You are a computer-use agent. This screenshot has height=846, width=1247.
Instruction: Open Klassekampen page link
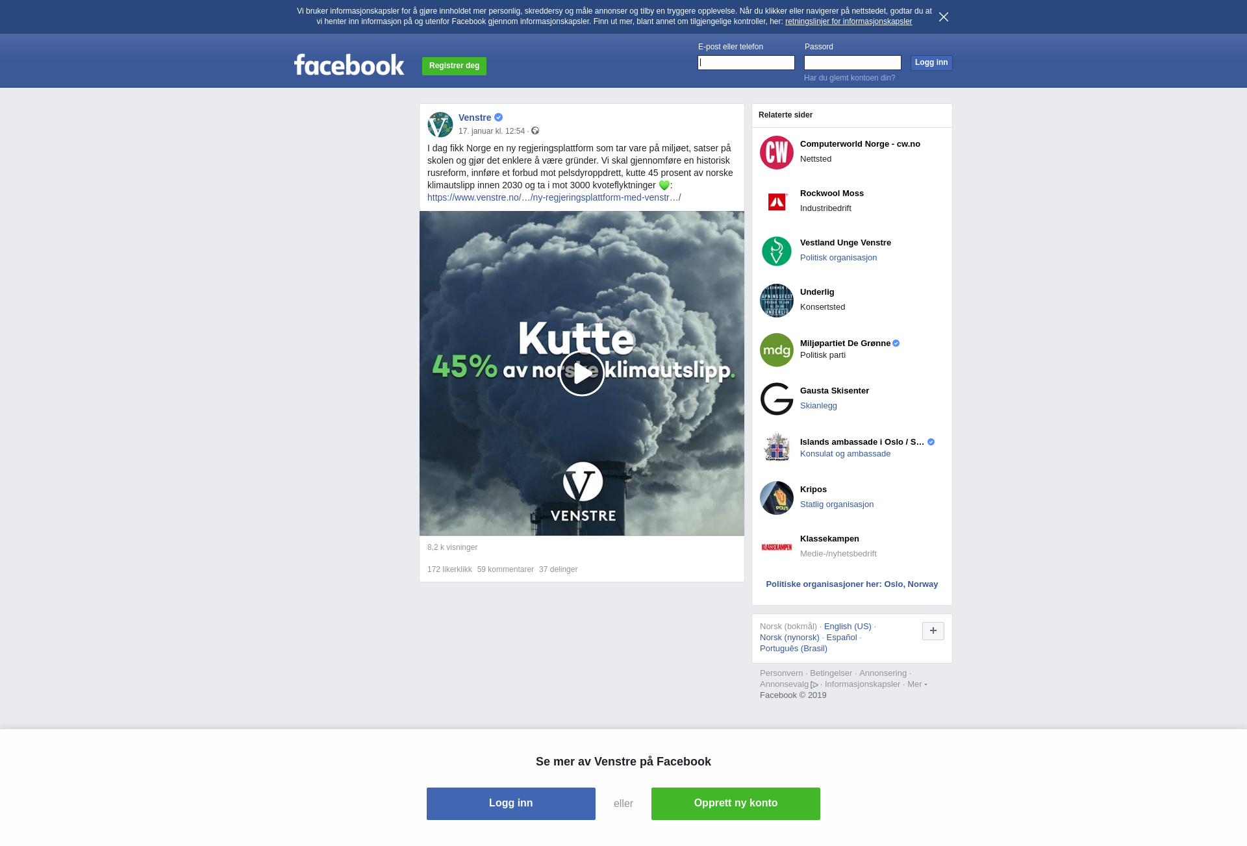point(829,539)
